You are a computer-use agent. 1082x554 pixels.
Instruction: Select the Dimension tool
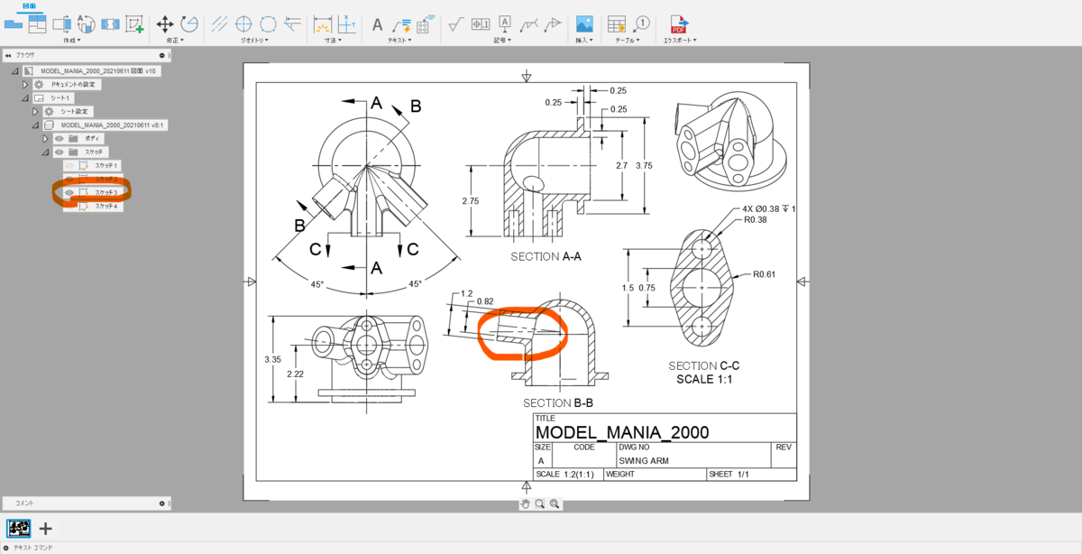(x=323, y=23)
